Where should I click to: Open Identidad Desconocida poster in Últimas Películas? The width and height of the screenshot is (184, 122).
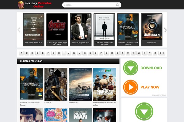click(32, 84)
